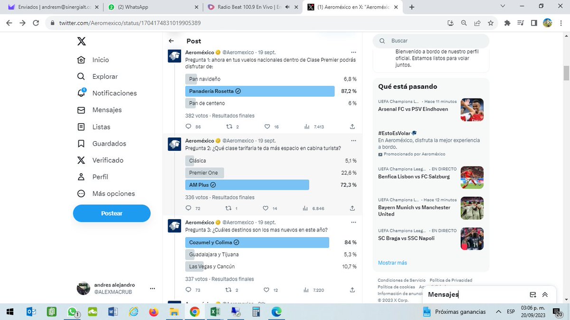The width and height of the screenshot is (570, 320).
Task: Open Aeroméxico profile from Pregunta 2 avatar
Action: point(174,144)
